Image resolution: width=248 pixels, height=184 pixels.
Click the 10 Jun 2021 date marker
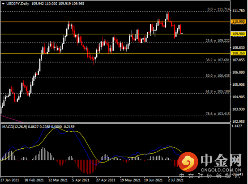[153, 180]
